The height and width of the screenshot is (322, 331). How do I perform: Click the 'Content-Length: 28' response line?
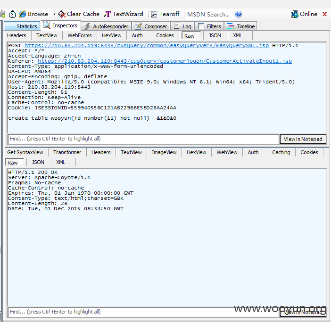[x=37, y=204]
